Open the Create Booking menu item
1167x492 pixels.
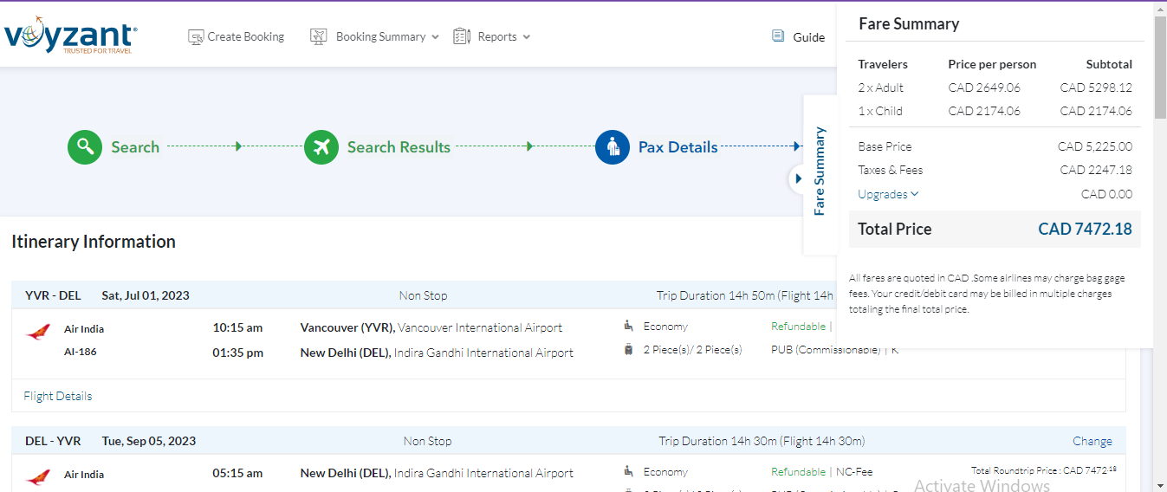coord(245,37)
